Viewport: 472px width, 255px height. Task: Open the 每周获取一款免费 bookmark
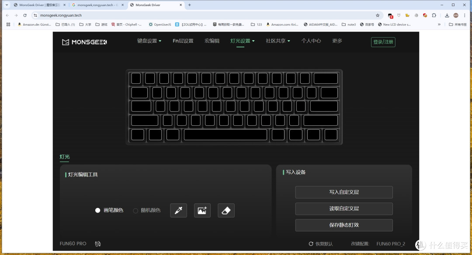click(x=229, y=24)
